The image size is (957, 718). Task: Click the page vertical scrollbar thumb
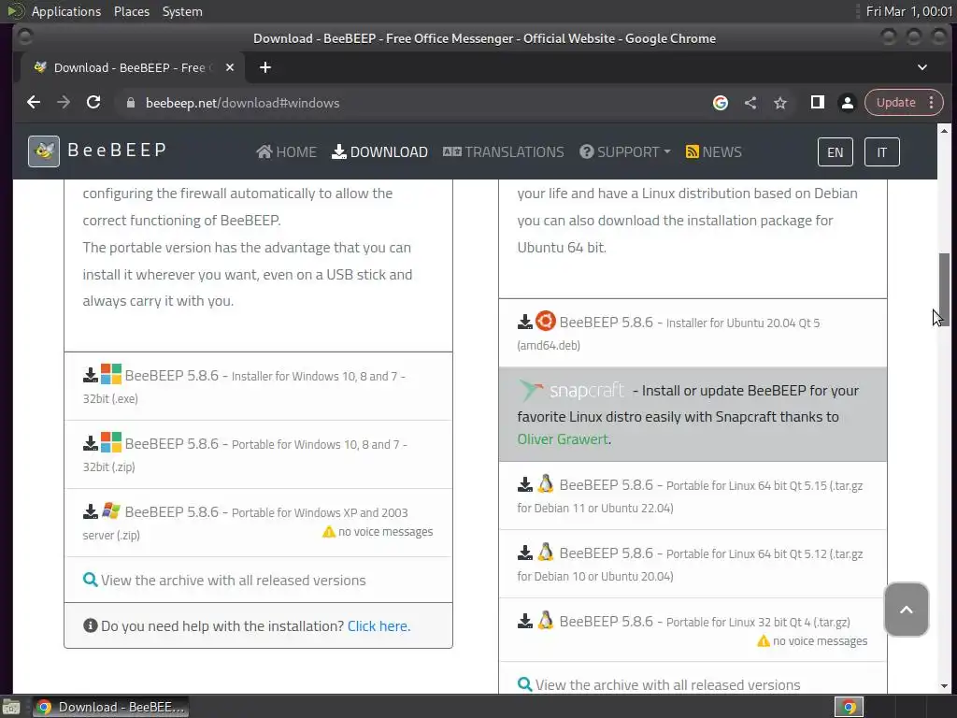pyautogui.click(x=944, y=290)
